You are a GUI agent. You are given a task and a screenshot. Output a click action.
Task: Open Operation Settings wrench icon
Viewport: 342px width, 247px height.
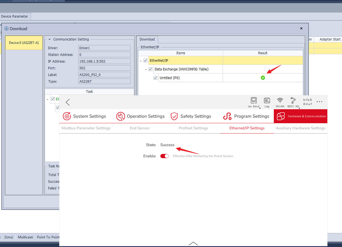(120, 116)
